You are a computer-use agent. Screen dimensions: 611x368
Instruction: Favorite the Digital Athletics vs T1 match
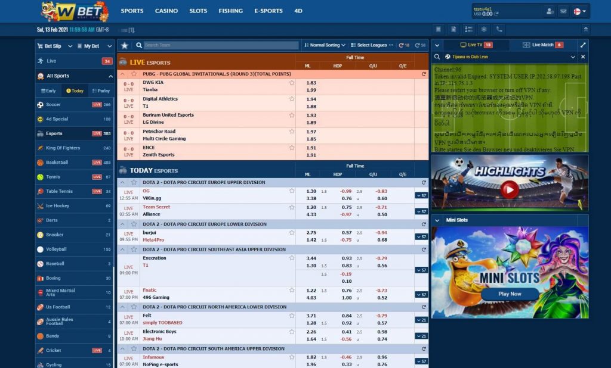coord(291,99)
